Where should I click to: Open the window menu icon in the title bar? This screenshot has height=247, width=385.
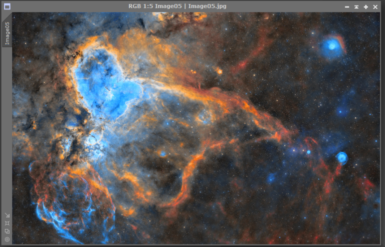coord(7,7)
